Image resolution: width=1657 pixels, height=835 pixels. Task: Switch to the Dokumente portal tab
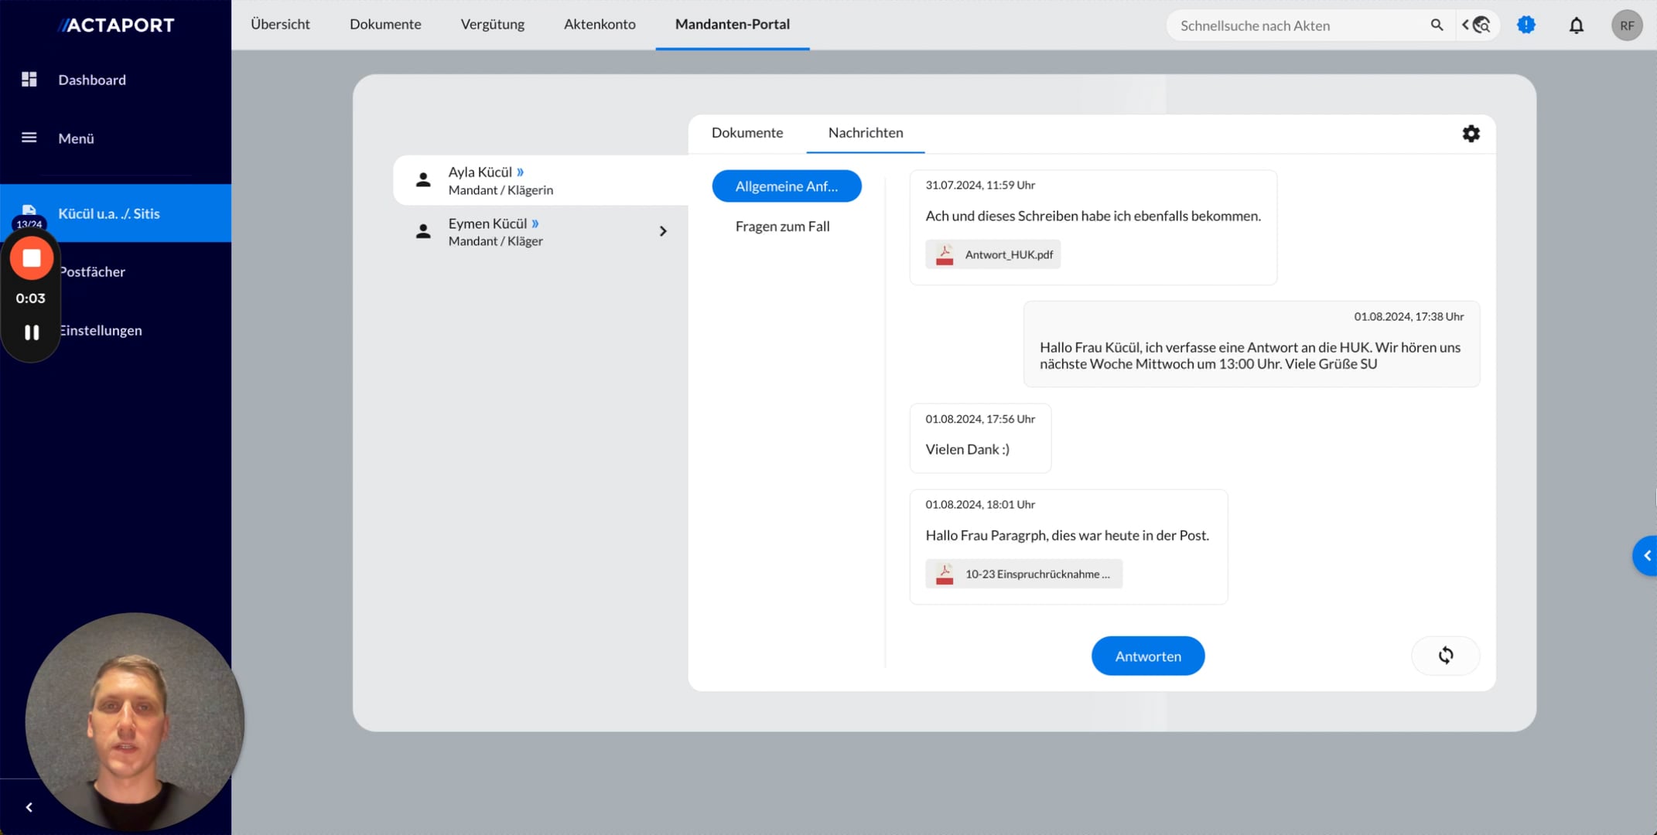click(747, 133)
